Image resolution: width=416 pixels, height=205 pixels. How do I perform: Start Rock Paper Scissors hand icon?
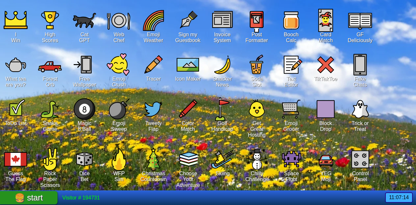[x=50, y=159]
